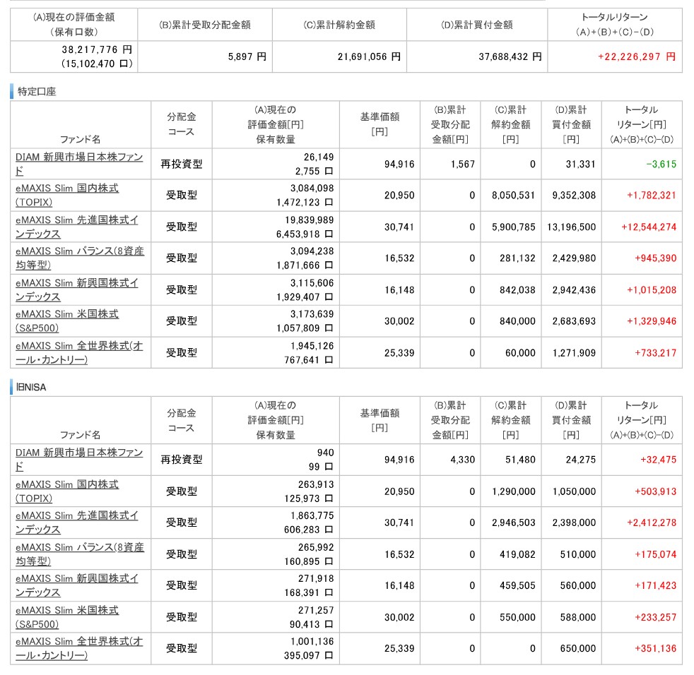Image resolution: width=694 pixels, height=675 pixels.
Task: Select return value +175,074
Action: (x=656, y=554)
